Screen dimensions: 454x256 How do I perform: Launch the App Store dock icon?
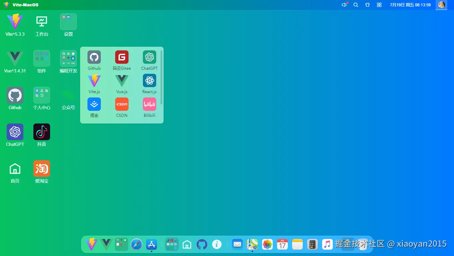click(152, 244)
